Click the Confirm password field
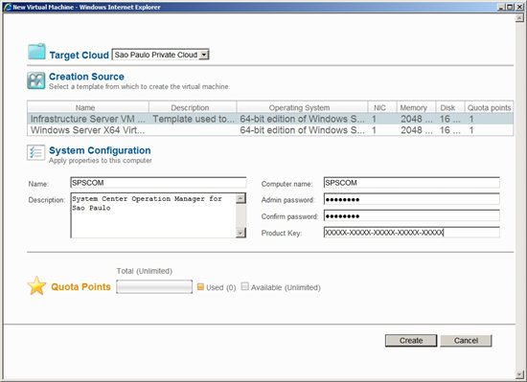The width and height of the screenshot is (527, 382). 412,215
